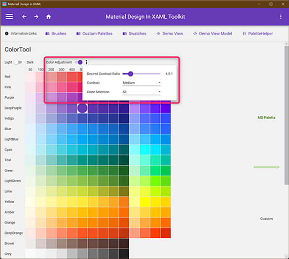
Task: Pick the Blue 50 color swatch
Action: coord(31,129)
